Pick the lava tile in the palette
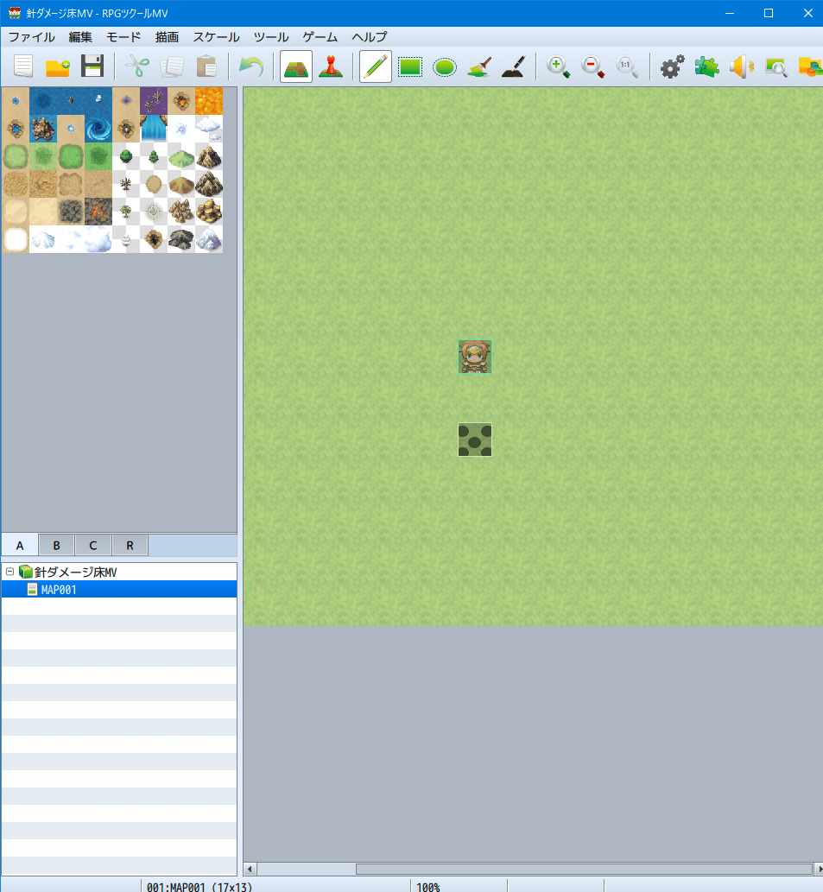823x892 pixels. pyautogui.click(x=209, y=101)
